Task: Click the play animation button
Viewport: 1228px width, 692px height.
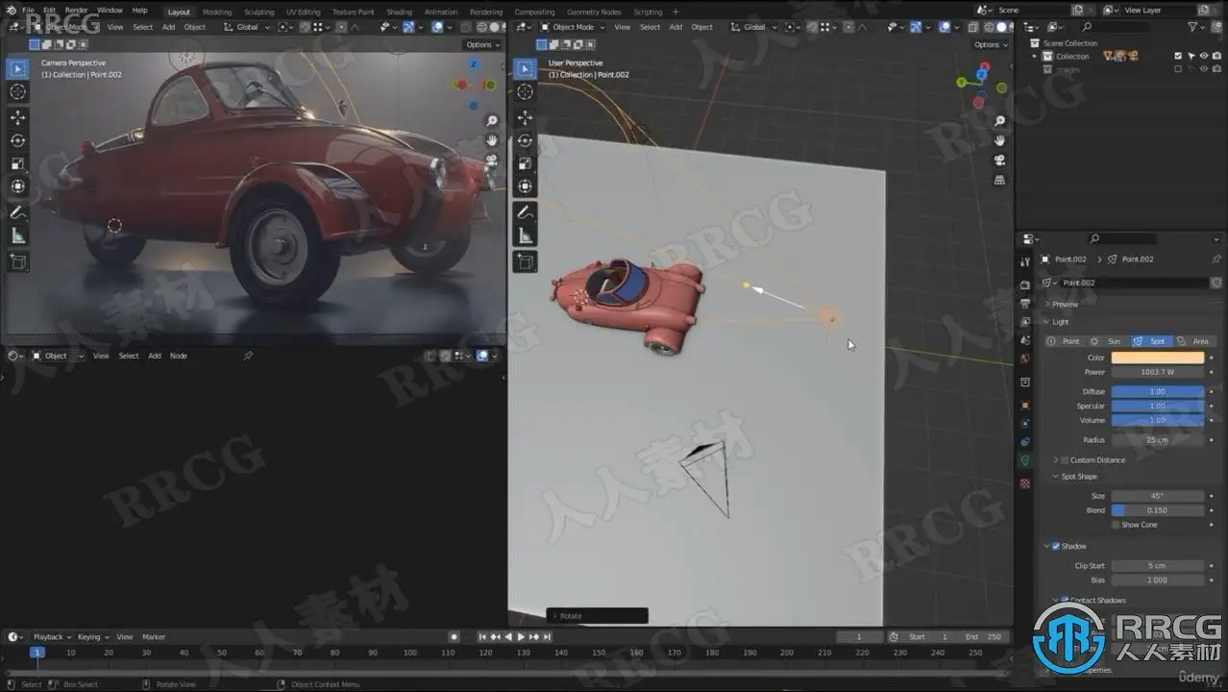Action: coord(521,636)
